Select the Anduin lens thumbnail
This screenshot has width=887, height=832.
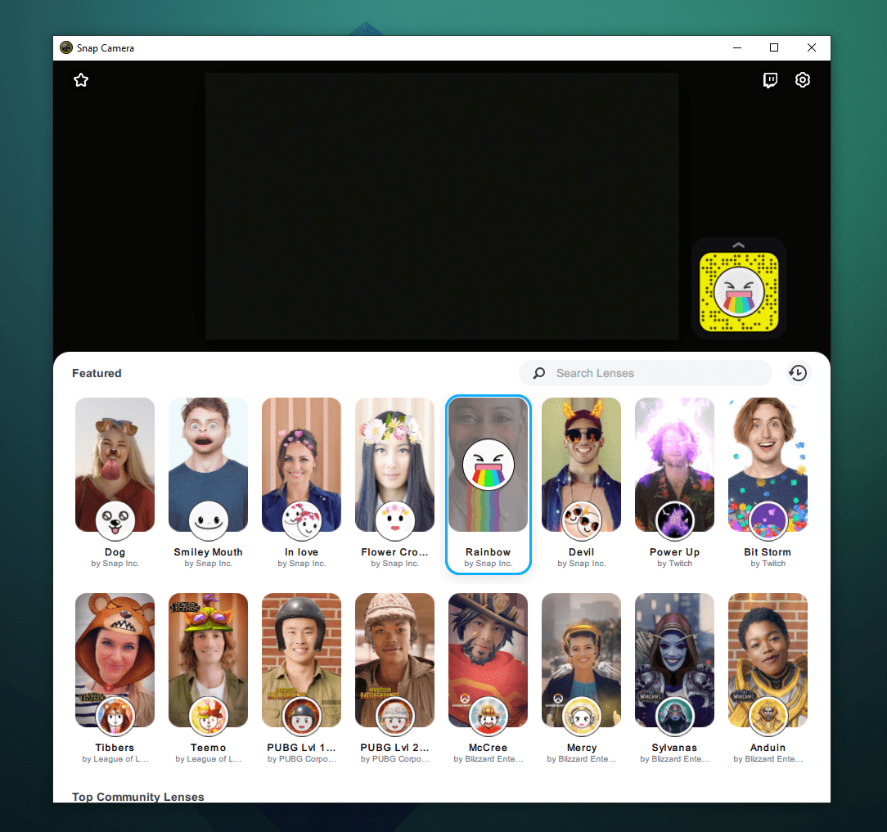(x=768, y=660)
